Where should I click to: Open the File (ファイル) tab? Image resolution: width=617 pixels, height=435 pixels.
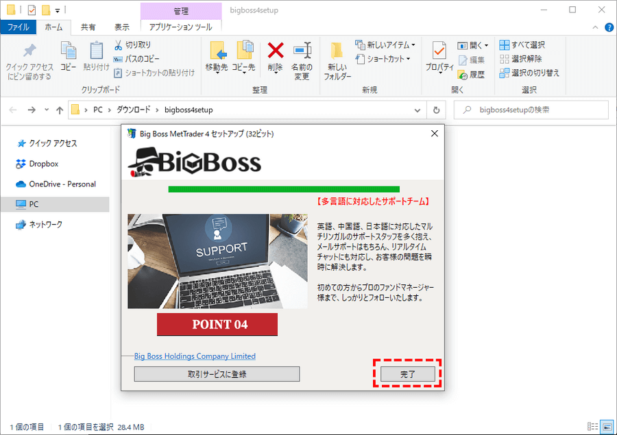pyautogui.click(x=18, y=27)
